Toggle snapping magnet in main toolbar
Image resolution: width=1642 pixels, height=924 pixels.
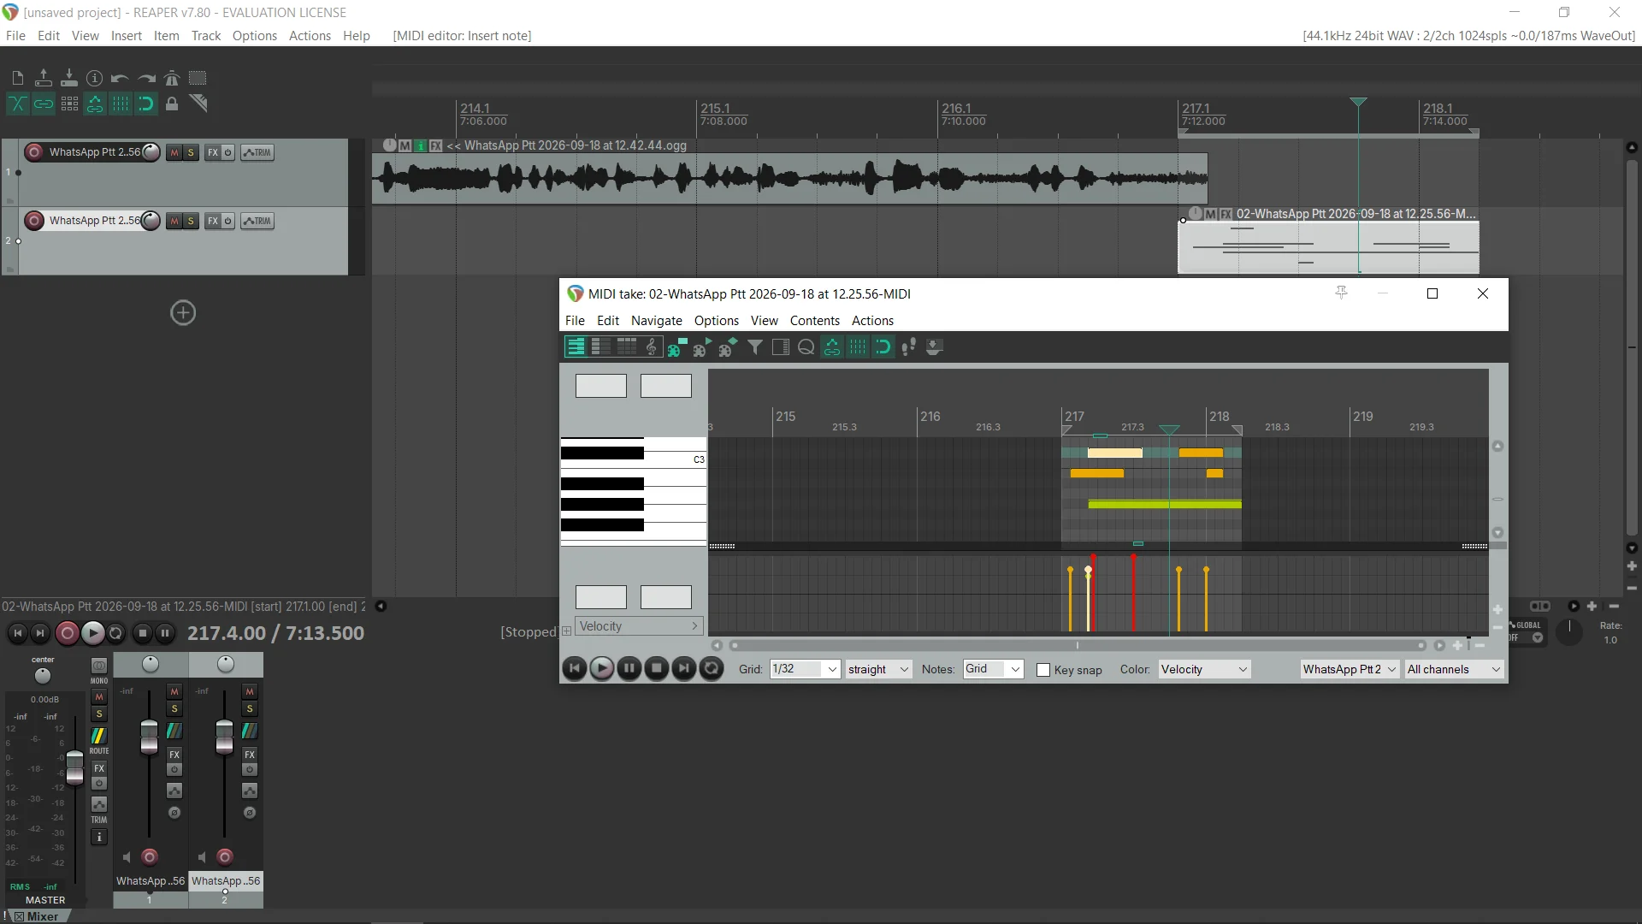tap(146, 104)
